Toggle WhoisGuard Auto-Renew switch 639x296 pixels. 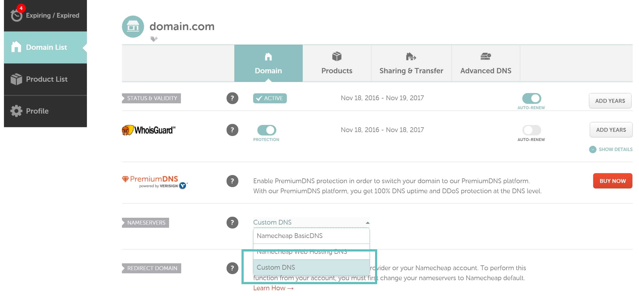coord(531,130)
